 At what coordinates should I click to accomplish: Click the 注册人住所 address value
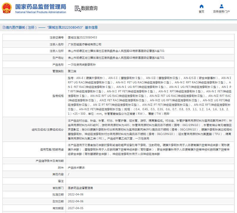(116, 51)
